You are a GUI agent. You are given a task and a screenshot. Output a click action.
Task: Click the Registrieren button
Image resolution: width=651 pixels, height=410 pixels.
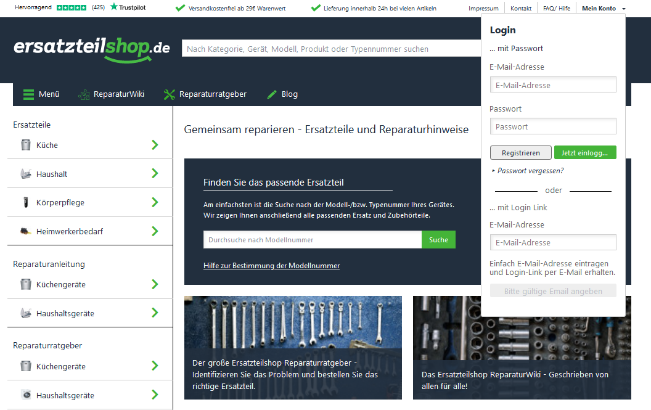click(x=520, y=152)
